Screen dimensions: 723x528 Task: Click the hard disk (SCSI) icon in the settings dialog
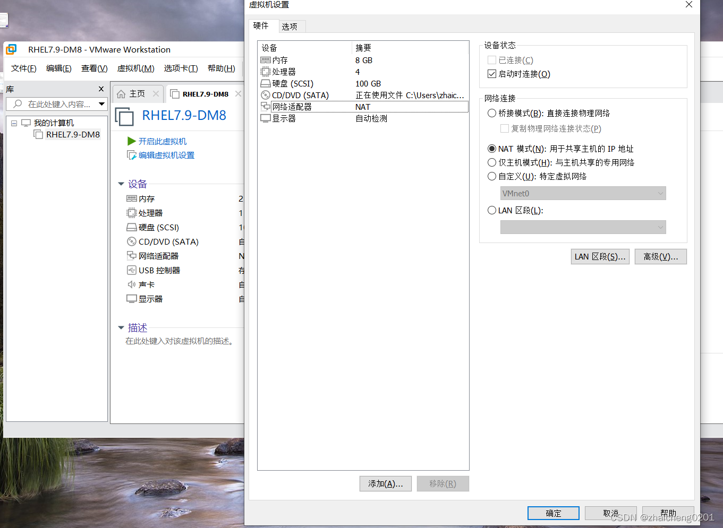point(266,83)
